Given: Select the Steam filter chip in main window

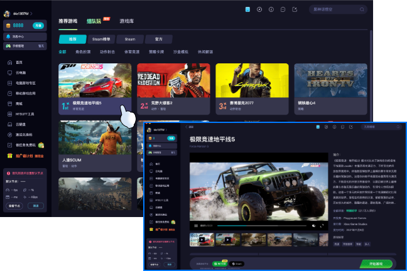Looking at the screenshot, I should [130, 39].
